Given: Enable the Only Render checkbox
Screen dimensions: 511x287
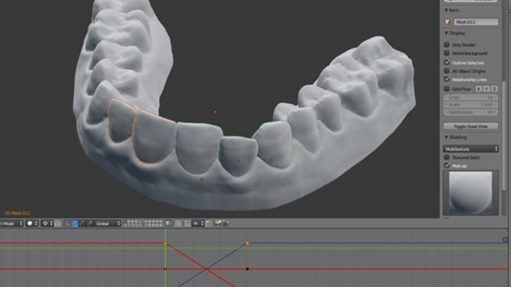Looking at the screenshot, I should click(447, 45).
